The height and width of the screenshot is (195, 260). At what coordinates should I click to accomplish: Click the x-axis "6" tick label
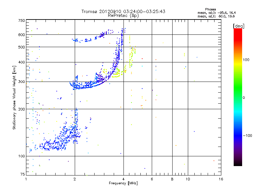(x=152, y=179)
